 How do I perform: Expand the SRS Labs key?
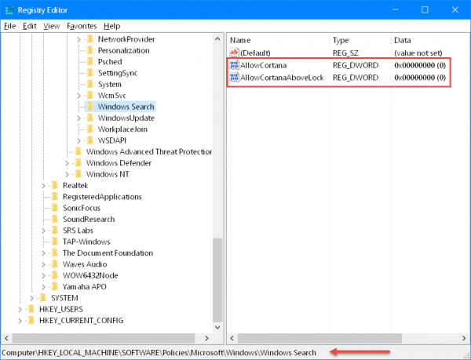[43, 231]
